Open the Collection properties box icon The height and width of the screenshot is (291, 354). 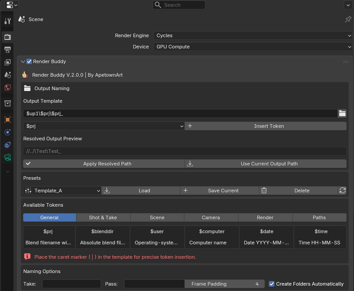(x=8, y=103)
